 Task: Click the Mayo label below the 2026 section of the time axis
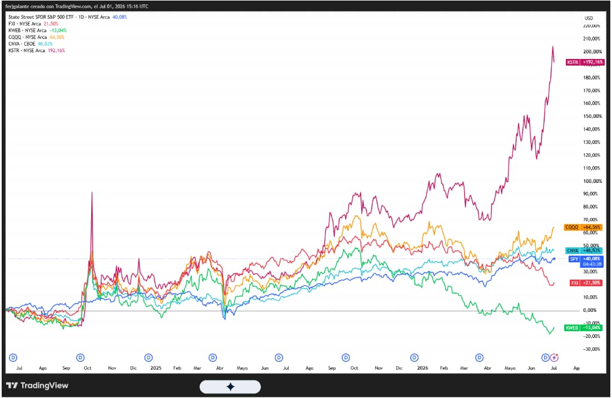coord(510,368)
